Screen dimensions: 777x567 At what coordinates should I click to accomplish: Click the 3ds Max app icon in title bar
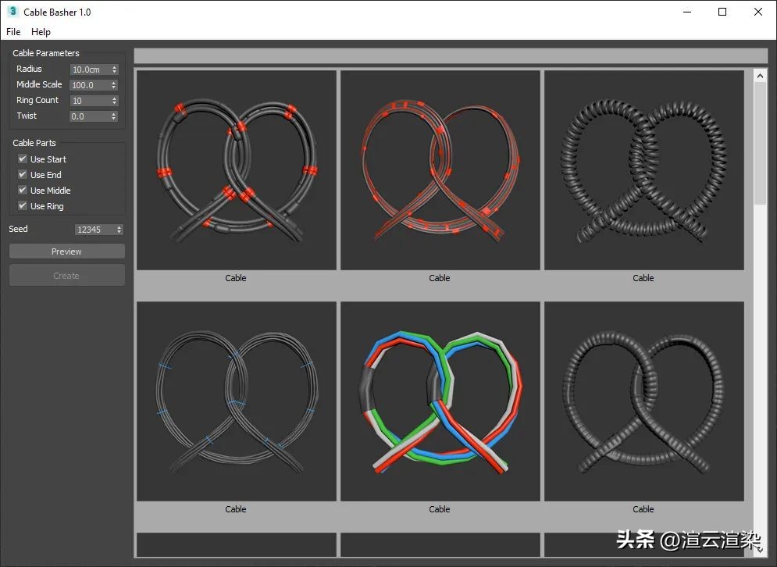(12, 12)
